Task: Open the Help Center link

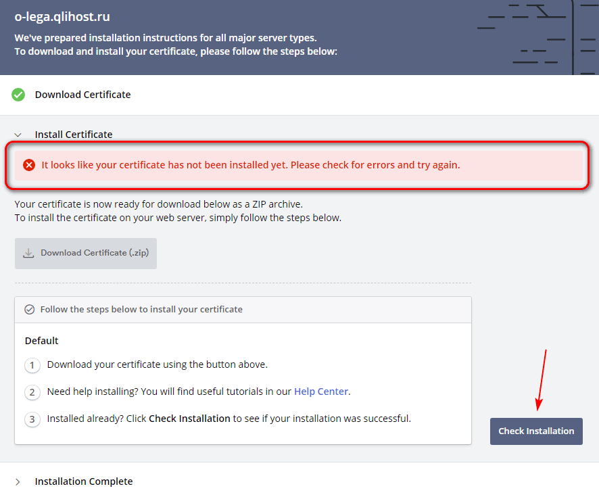Action: 321,392
